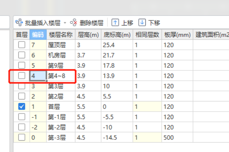Click the 底标高 cell showing 21.7
Image resolution: width=229 pixels, height=152 pixels.
point(117,55)
